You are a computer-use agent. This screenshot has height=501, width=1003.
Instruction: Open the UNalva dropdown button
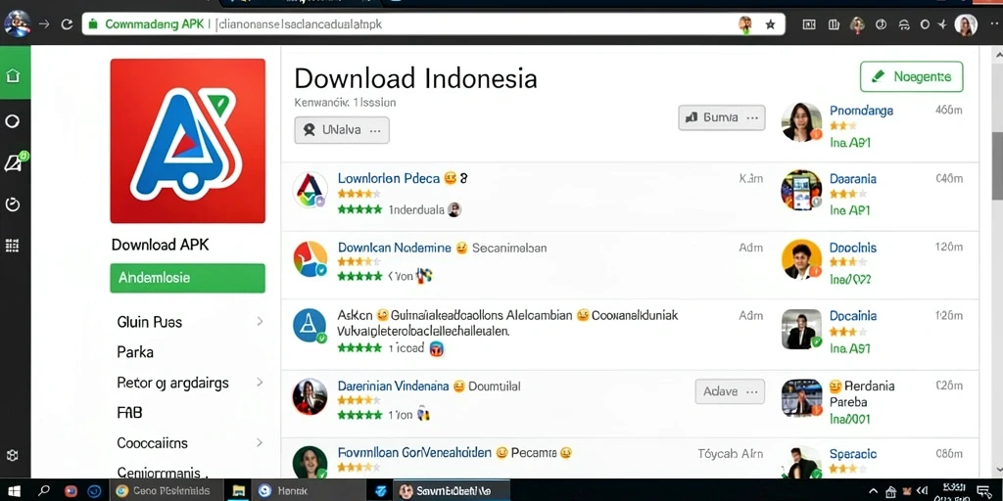342,130
